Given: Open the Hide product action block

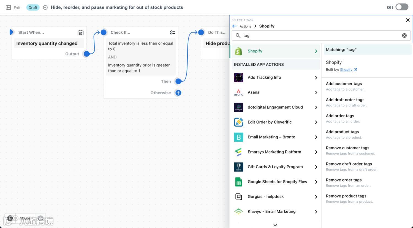Looking at the screenshot, I should coord(216,43).
